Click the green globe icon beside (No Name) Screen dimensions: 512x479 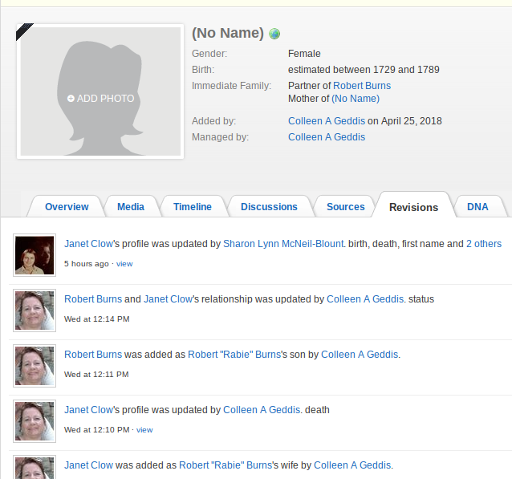275,34
